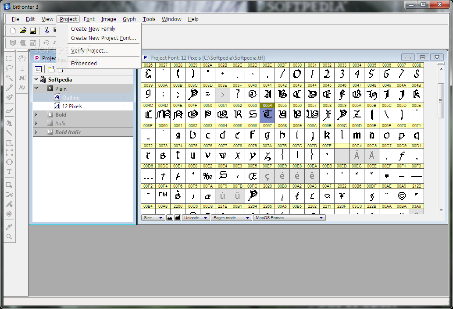Open the Glyph menu
This screenshot has width=453, height=309.
coord(129,19)
